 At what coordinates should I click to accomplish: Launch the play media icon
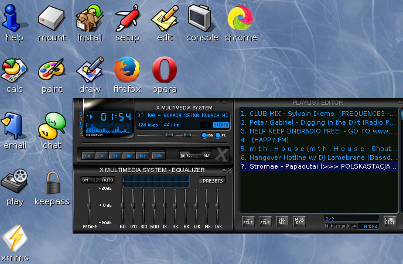(x=15, y=187)
